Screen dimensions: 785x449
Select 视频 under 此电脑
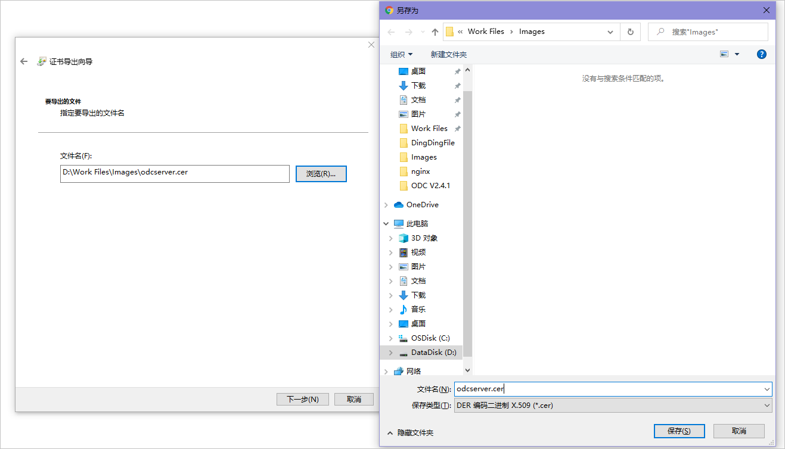point(418,252)
